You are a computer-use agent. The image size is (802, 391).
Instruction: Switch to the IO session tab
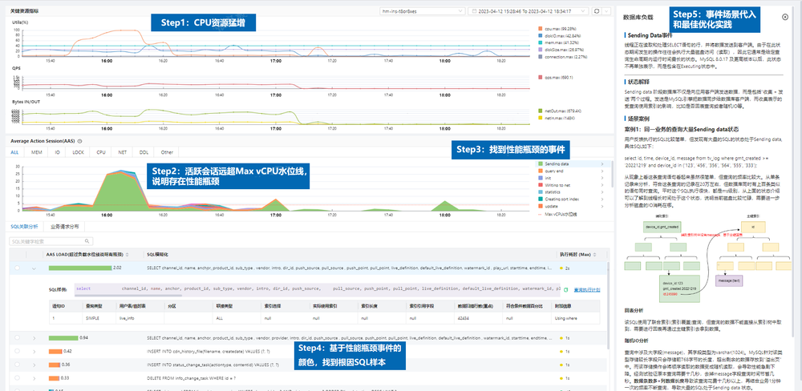[x=56, y=152]
